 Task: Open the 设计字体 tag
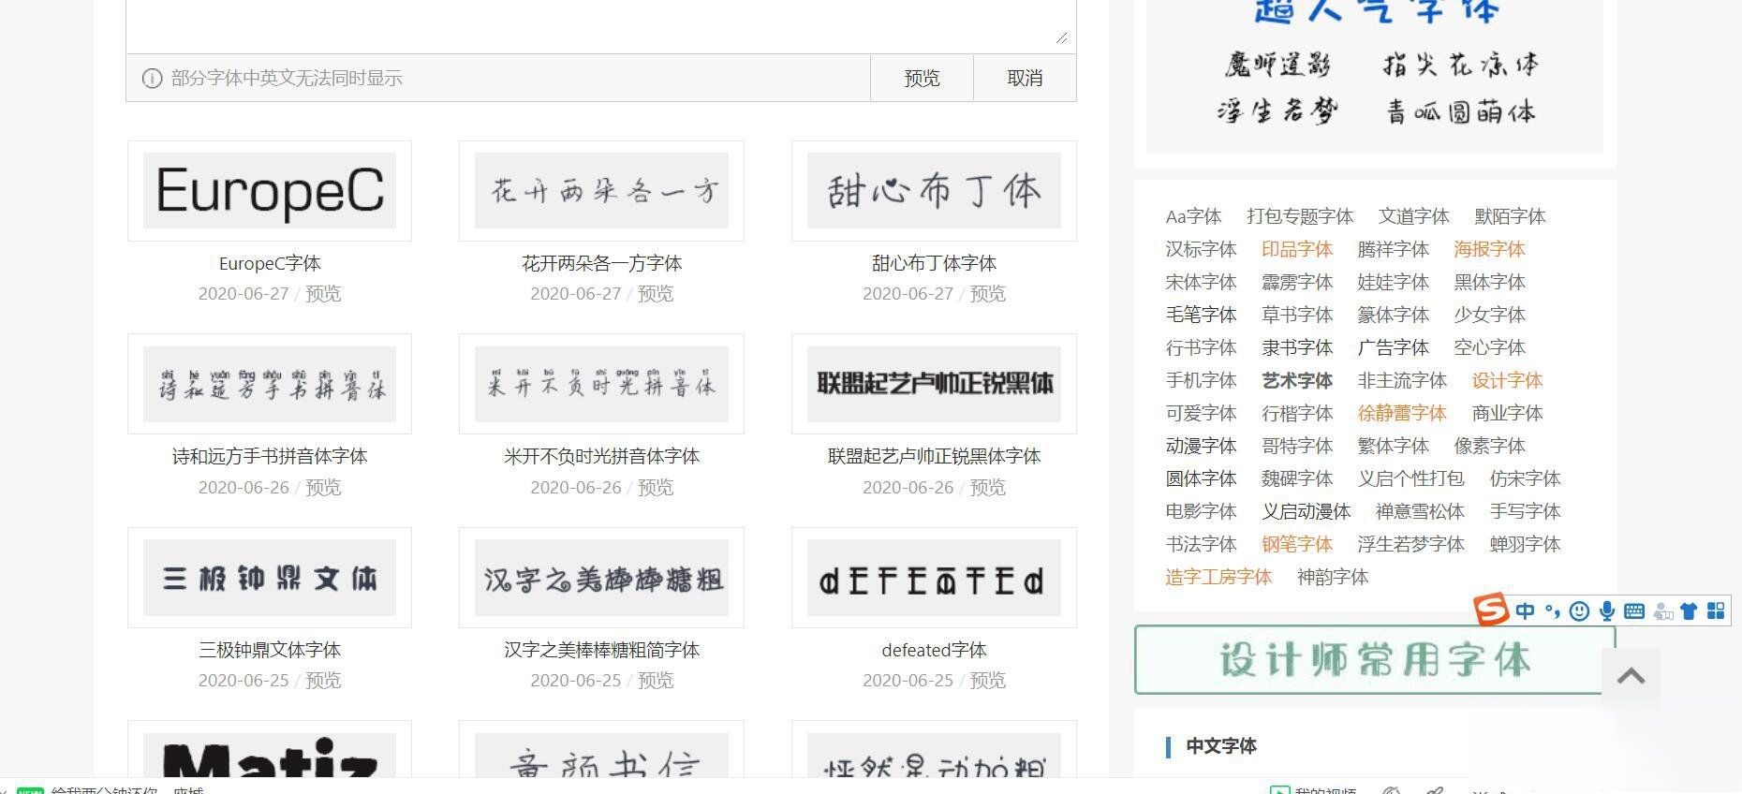point(1507,380)
